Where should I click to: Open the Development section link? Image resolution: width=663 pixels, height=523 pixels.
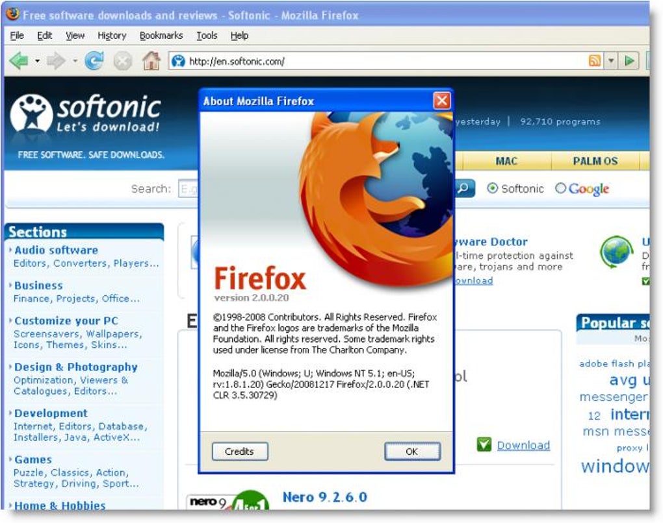[51, 413]
